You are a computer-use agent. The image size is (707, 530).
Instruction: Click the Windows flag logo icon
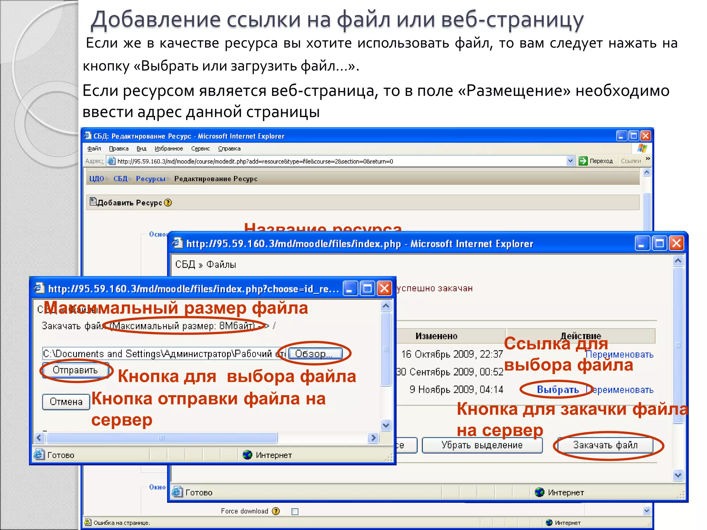[642, 148]
